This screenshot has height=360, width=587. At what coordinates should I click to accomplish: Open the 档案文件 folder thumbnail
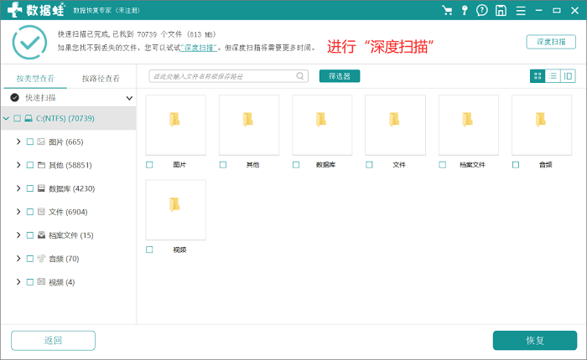[469, 125]
